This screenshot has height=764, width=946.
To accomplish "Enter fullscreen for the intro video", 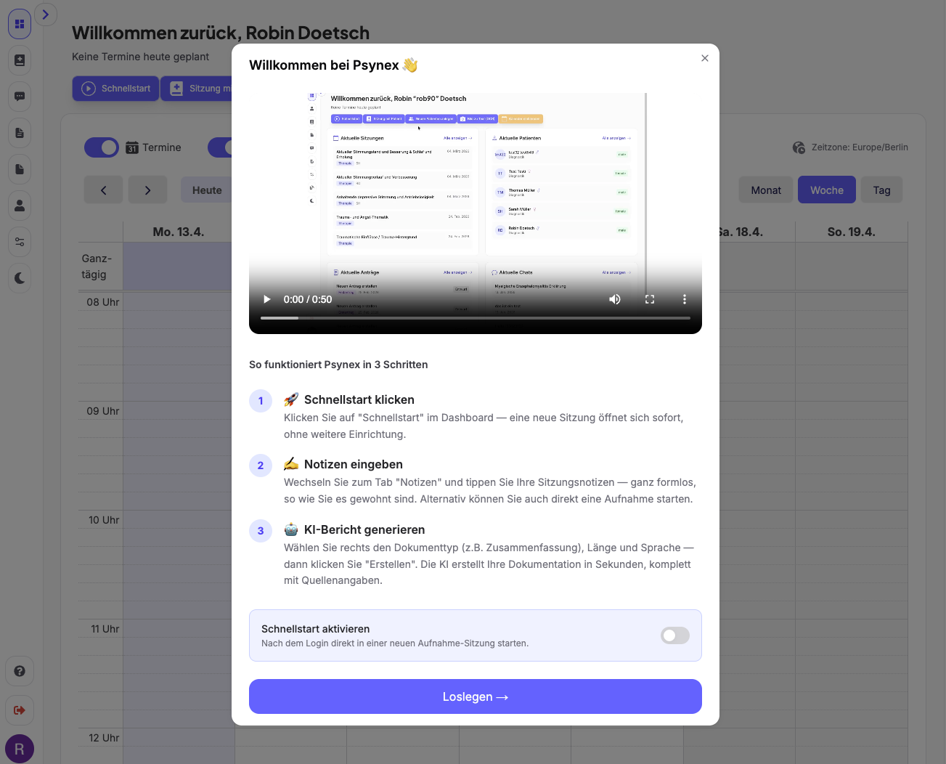I will click(650, 299).
